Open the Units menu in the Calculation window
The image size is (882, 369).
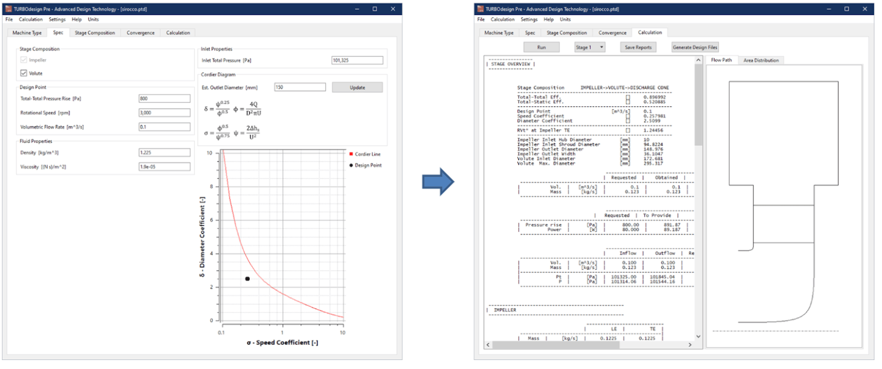point(565,20)
